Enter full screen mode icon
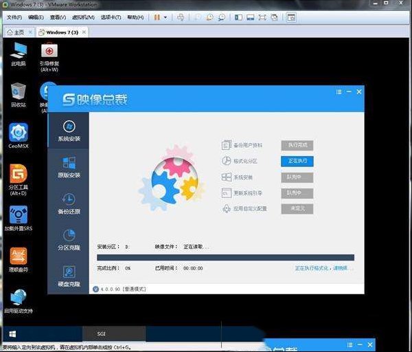Screen dimensions: 412x352 [262, 18]
